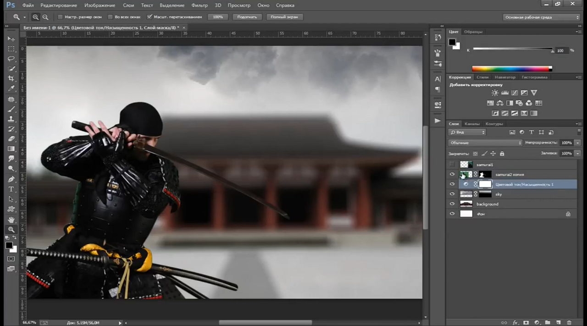Select the Spot Healing Brush tool
The height and width of the screenshot is (326, 587).
pyautogui.click(x=11, y=99)
